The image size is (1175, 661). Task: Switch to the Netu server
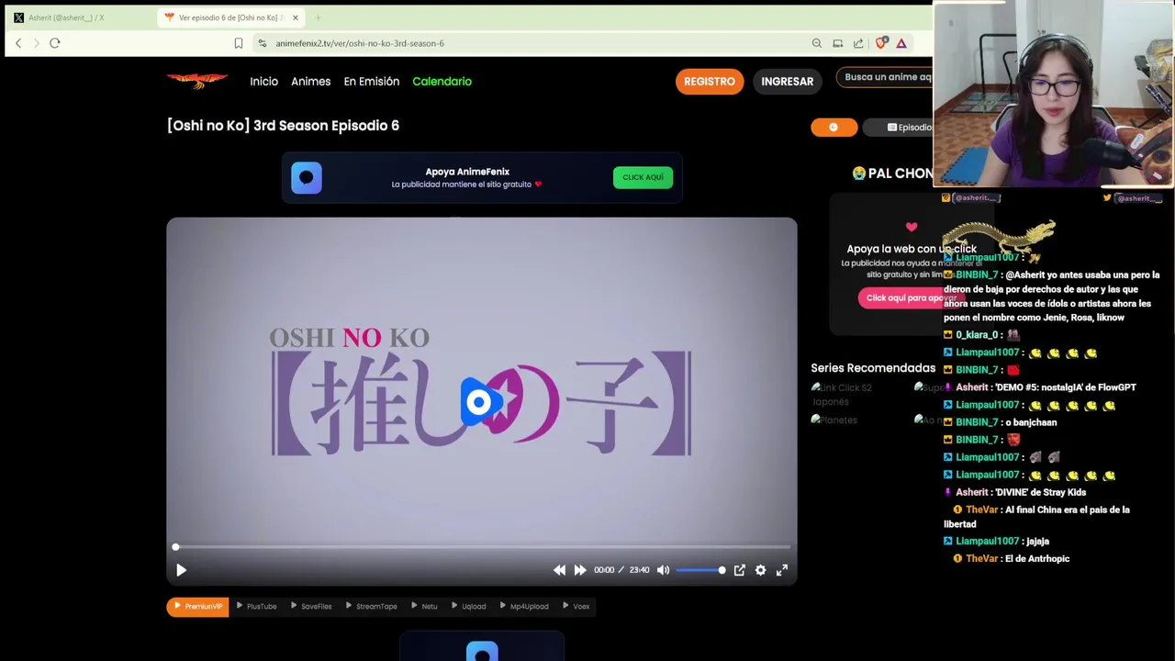(x=424, y=607)
